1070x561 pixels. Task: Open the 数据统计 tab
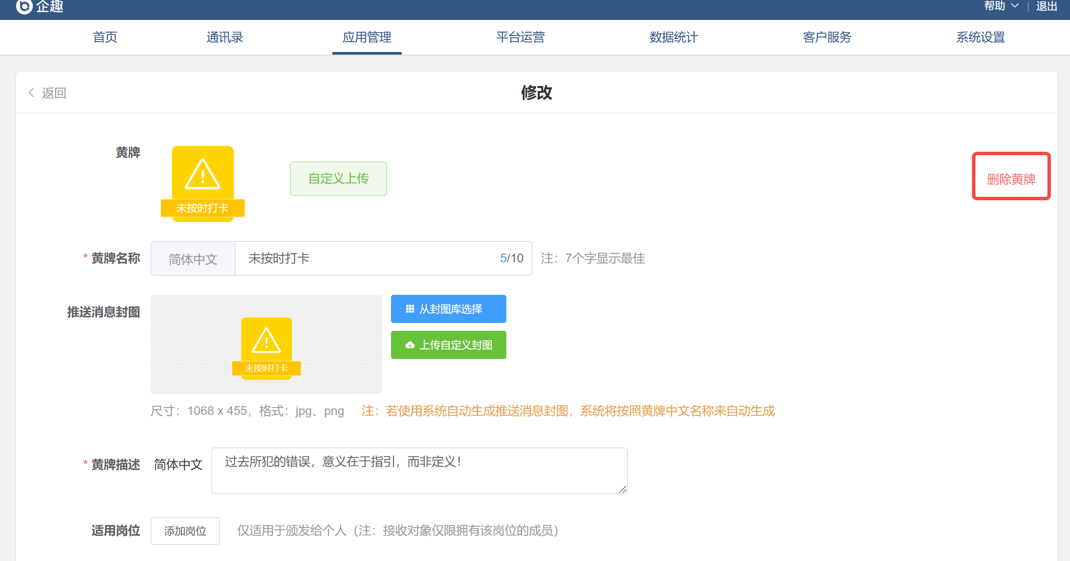coord(673,37)
